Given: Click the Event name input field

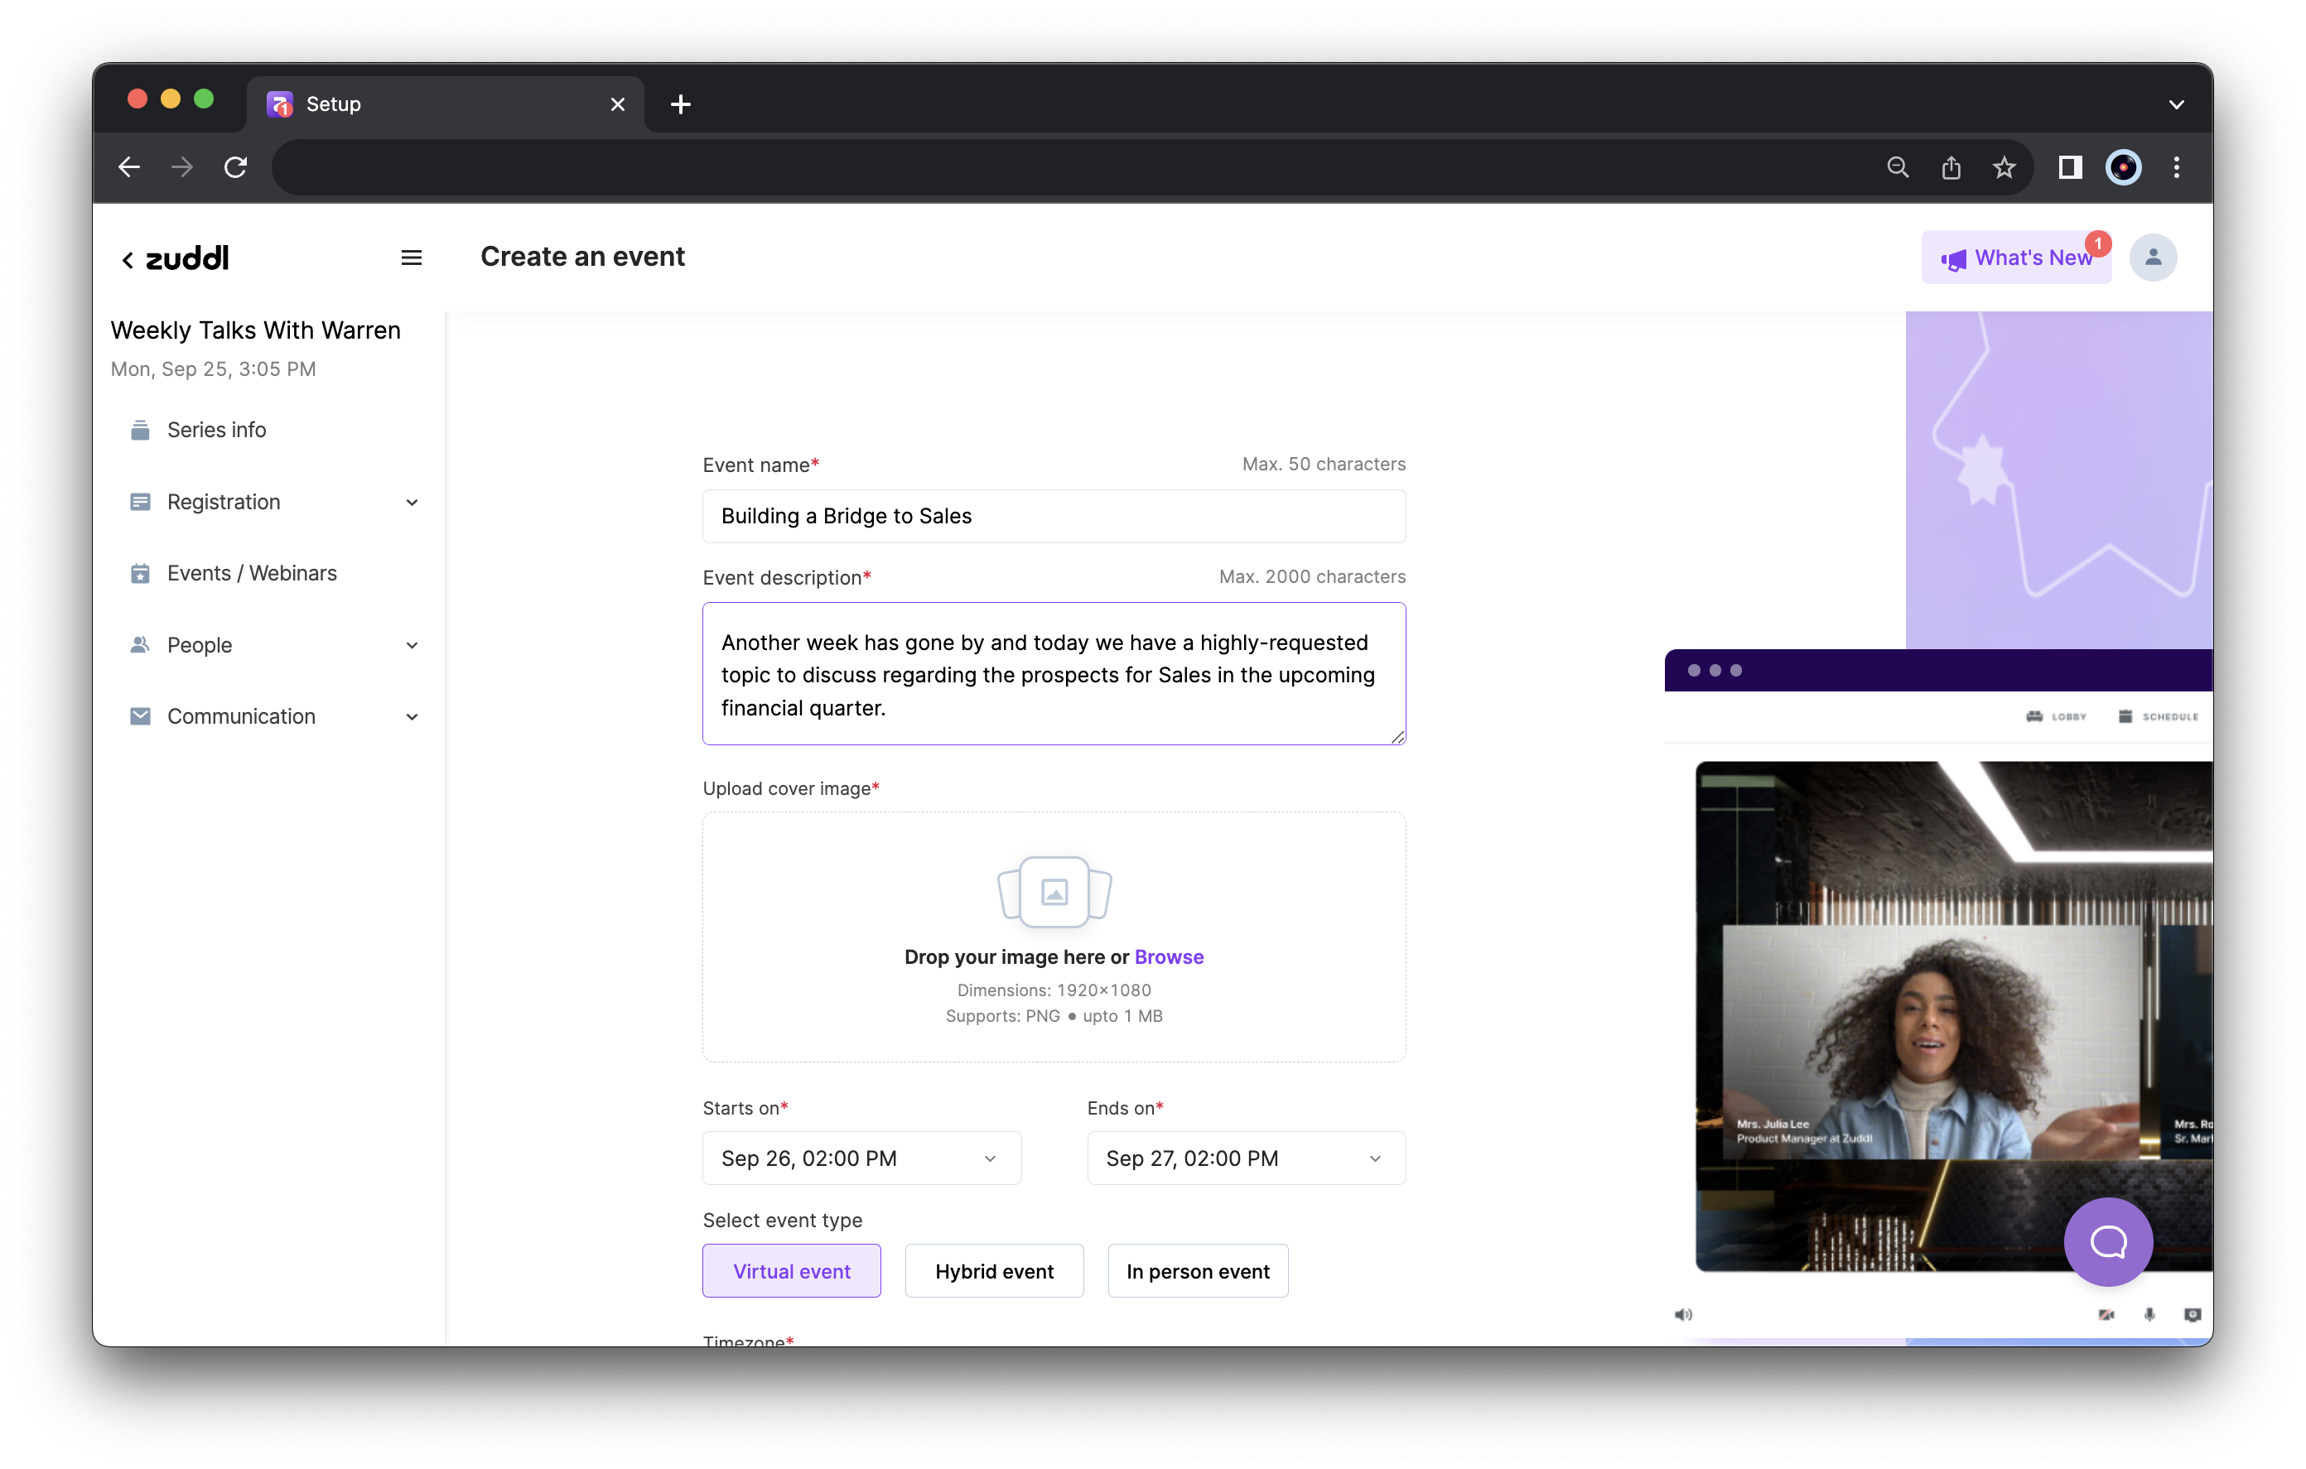Looking at the screenshot, I should (x=1054, y=516).
